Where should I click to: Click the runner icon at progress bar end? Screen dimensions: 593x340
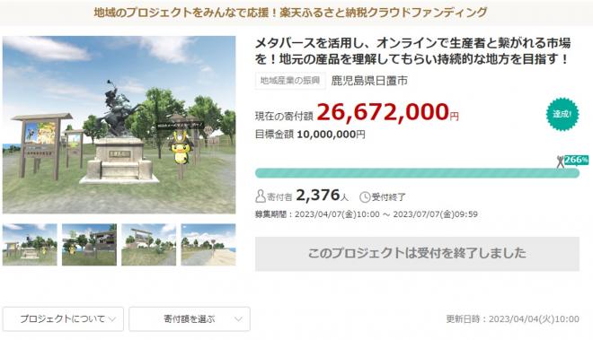[560, 162]
